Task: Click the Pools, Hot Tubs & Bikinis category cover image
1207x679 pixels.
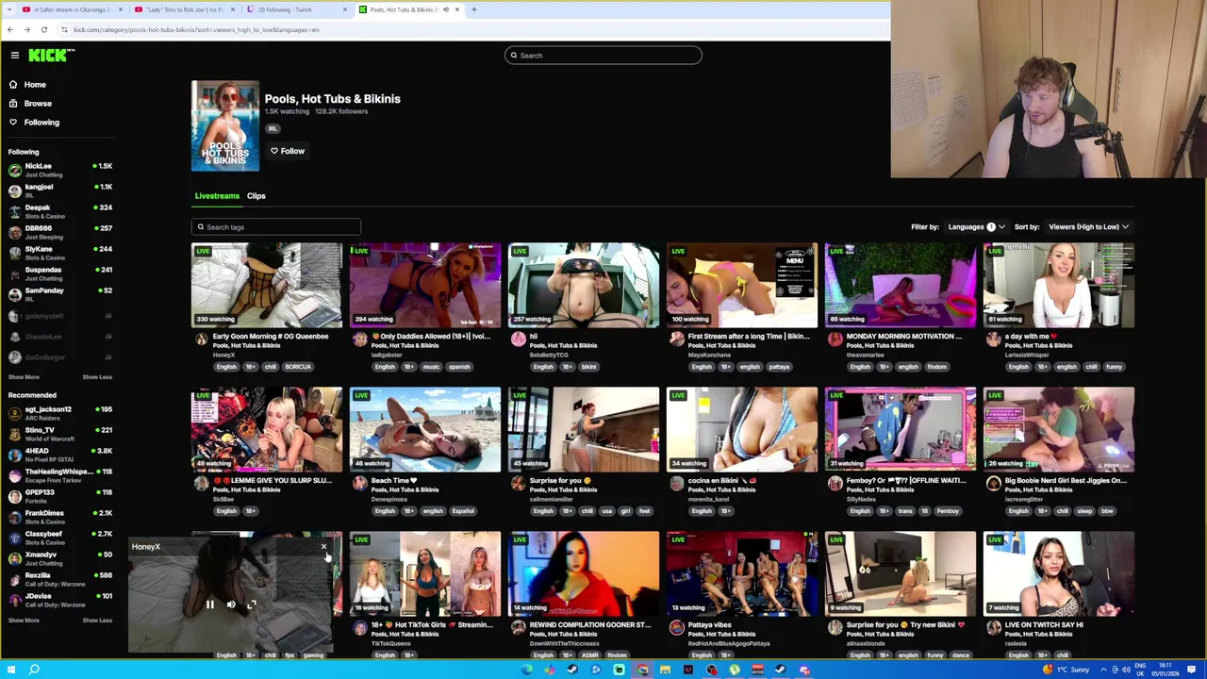Action: [x=225, y=125]
